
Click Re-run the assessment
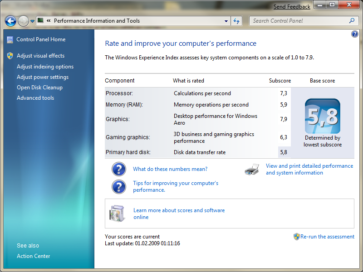tap(327, 237)
